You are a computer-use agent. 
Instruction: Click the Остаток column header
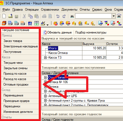click(115, 44)
